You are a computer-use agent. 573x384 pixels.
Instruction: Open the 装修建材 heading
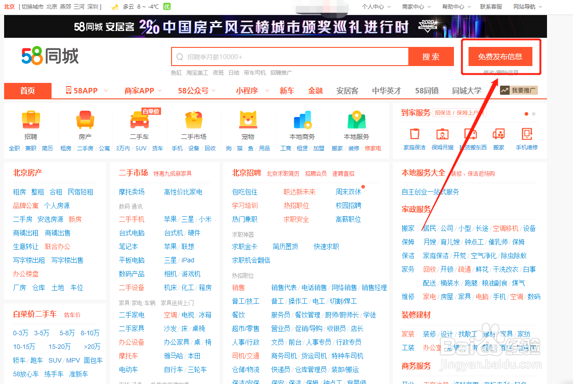coord(416,315)
